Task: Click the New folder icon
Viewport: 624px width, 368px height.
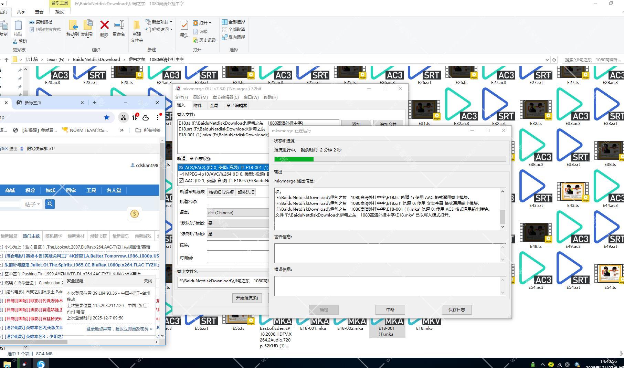Action: pyautogui.click(x=137, y=25)
